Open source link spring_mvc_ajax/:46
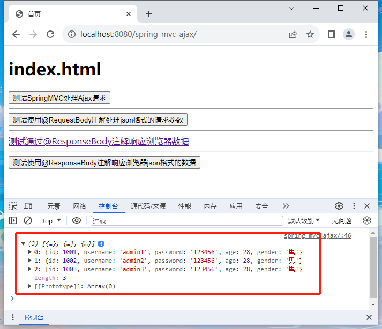382x329 pixels. [x=317, y=235]
